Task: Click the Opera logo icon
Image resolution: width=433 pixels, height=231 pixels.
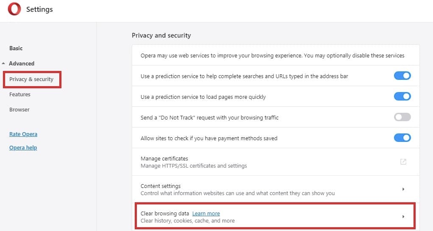Action: [x=14, y=9]
